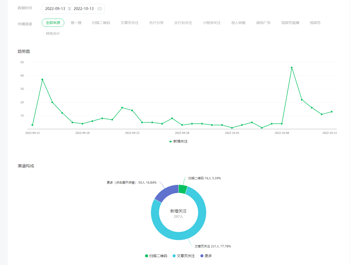Click the 微信广告 channel filter
Image resolution: width=350 pixels, height=265 pixels.
click(x=263, y=23)
